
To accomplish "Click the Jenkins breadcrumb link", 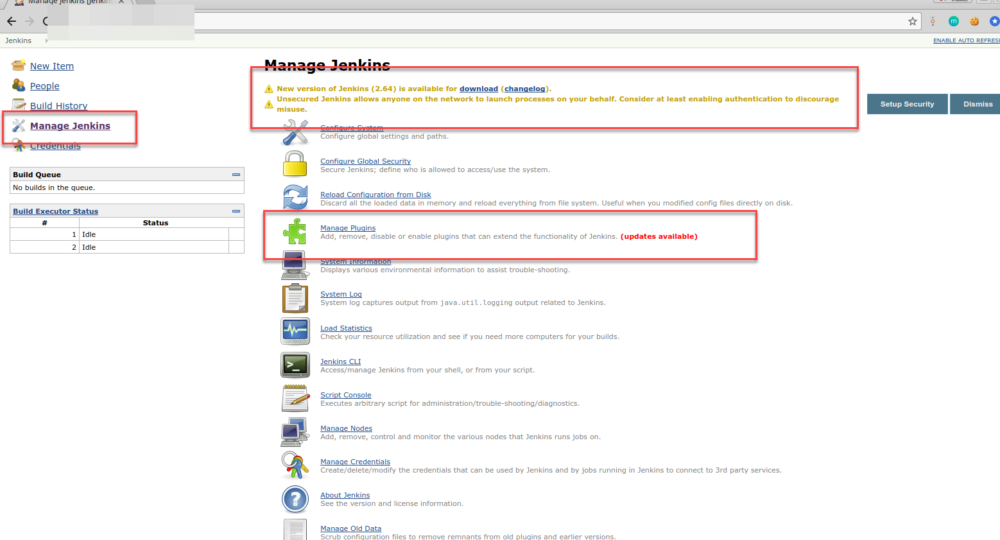I will coord(19,40).
